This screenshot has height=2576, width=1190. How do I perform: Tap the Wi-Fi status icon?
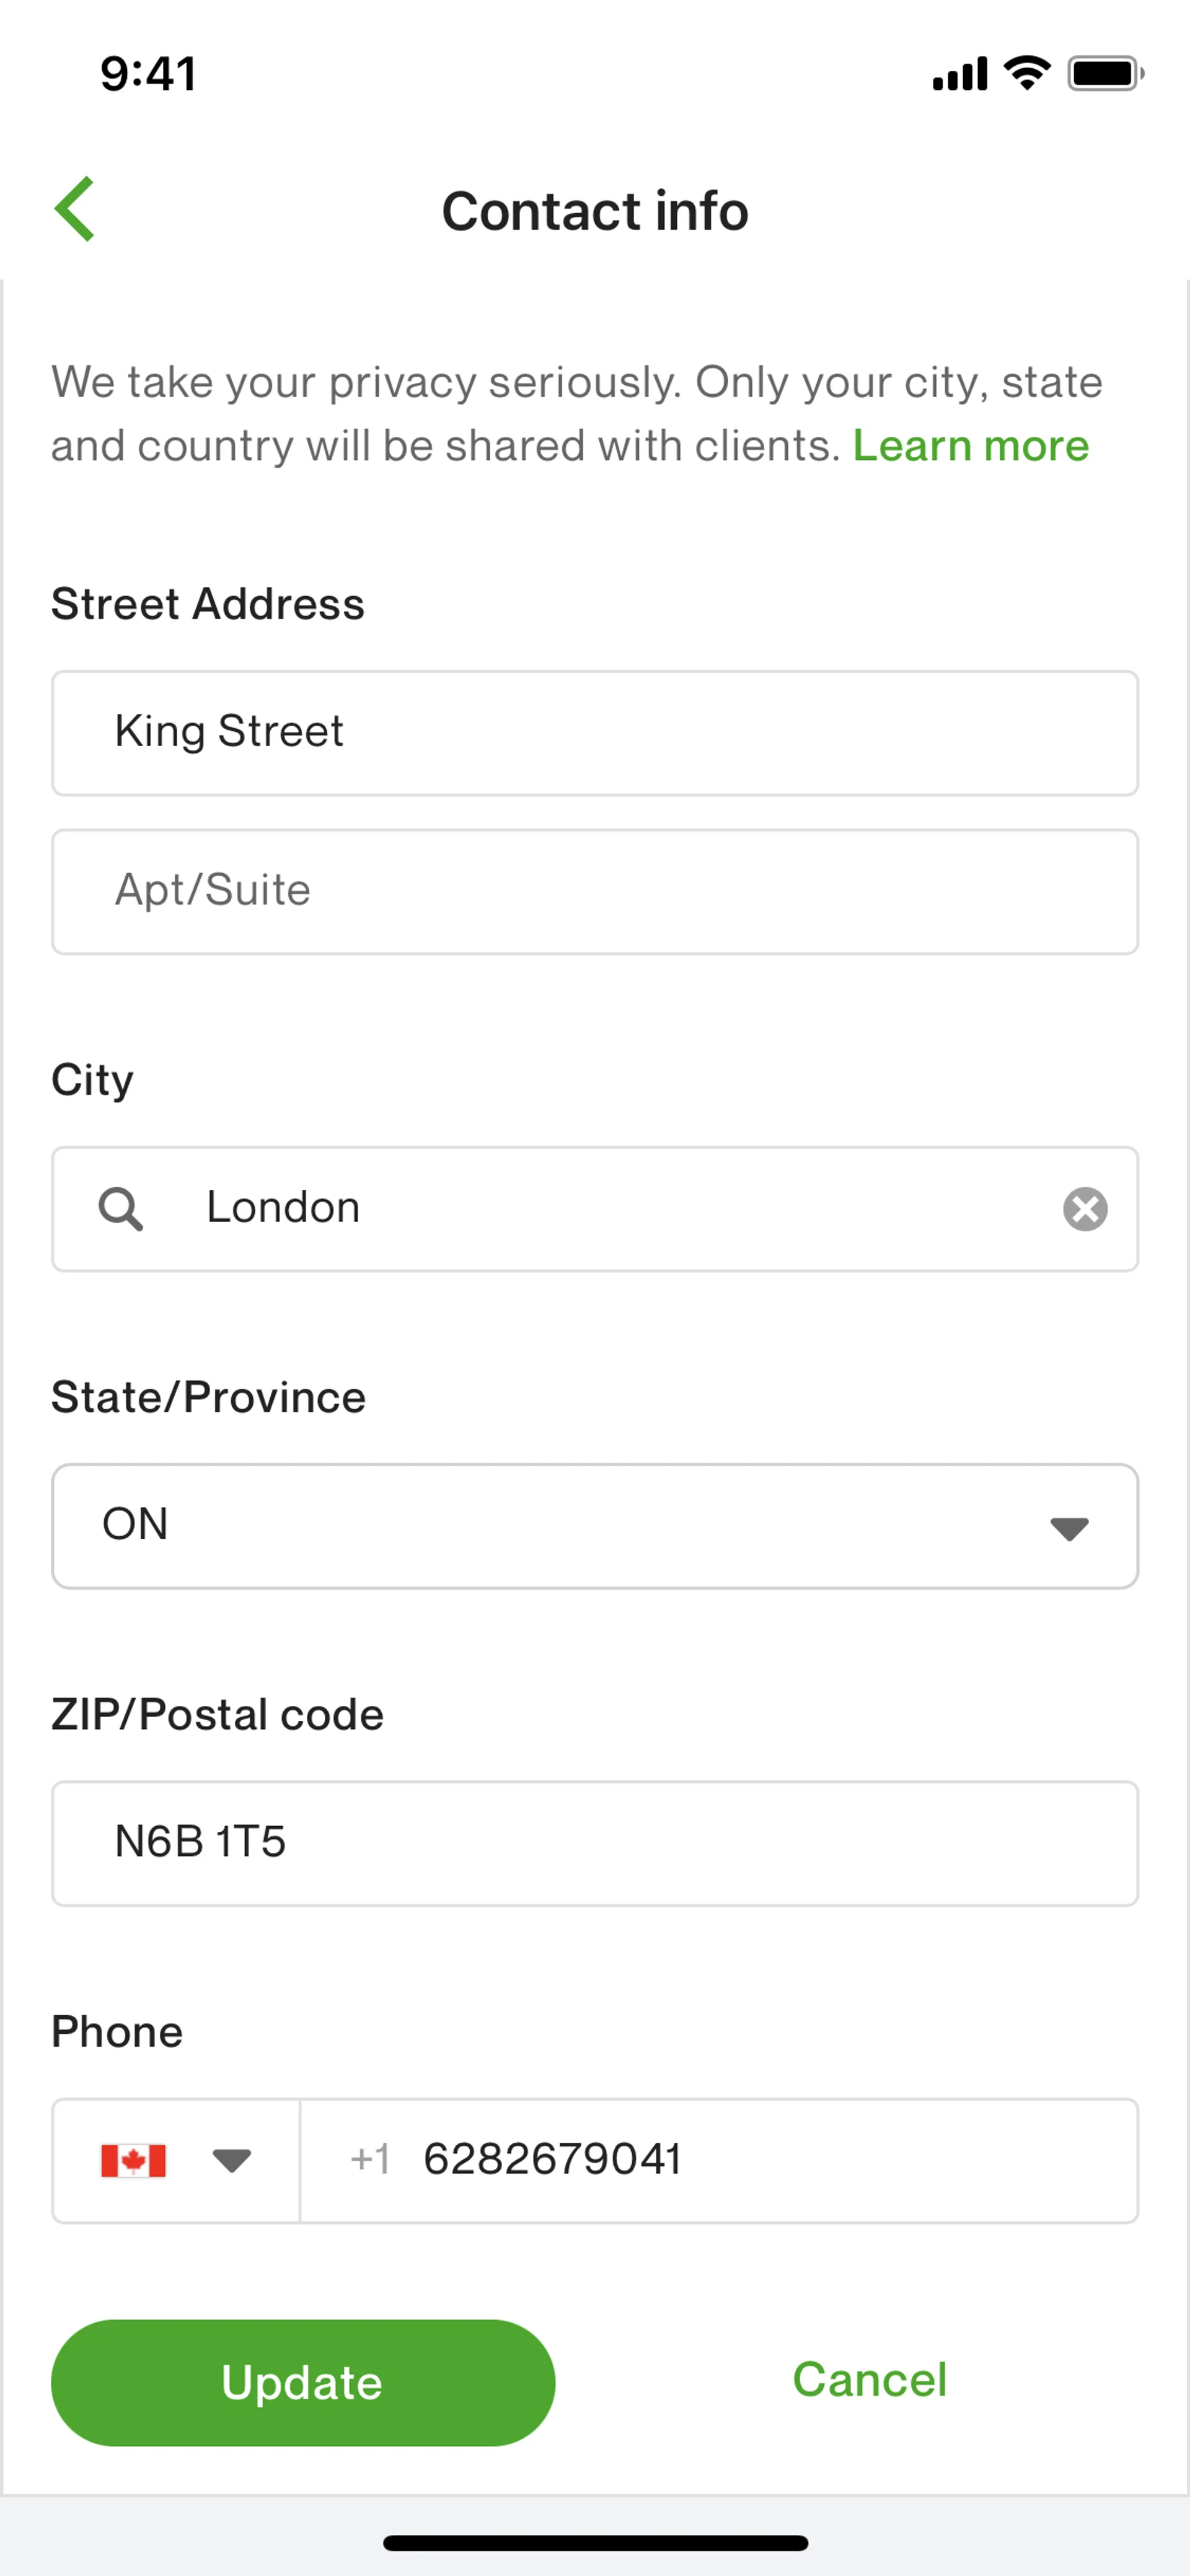click(1027, 74)
